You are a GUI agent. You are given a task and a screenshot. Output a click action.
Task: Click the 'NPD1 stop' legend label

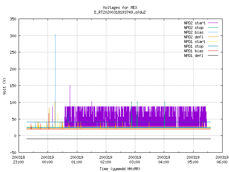coord(194,46)
